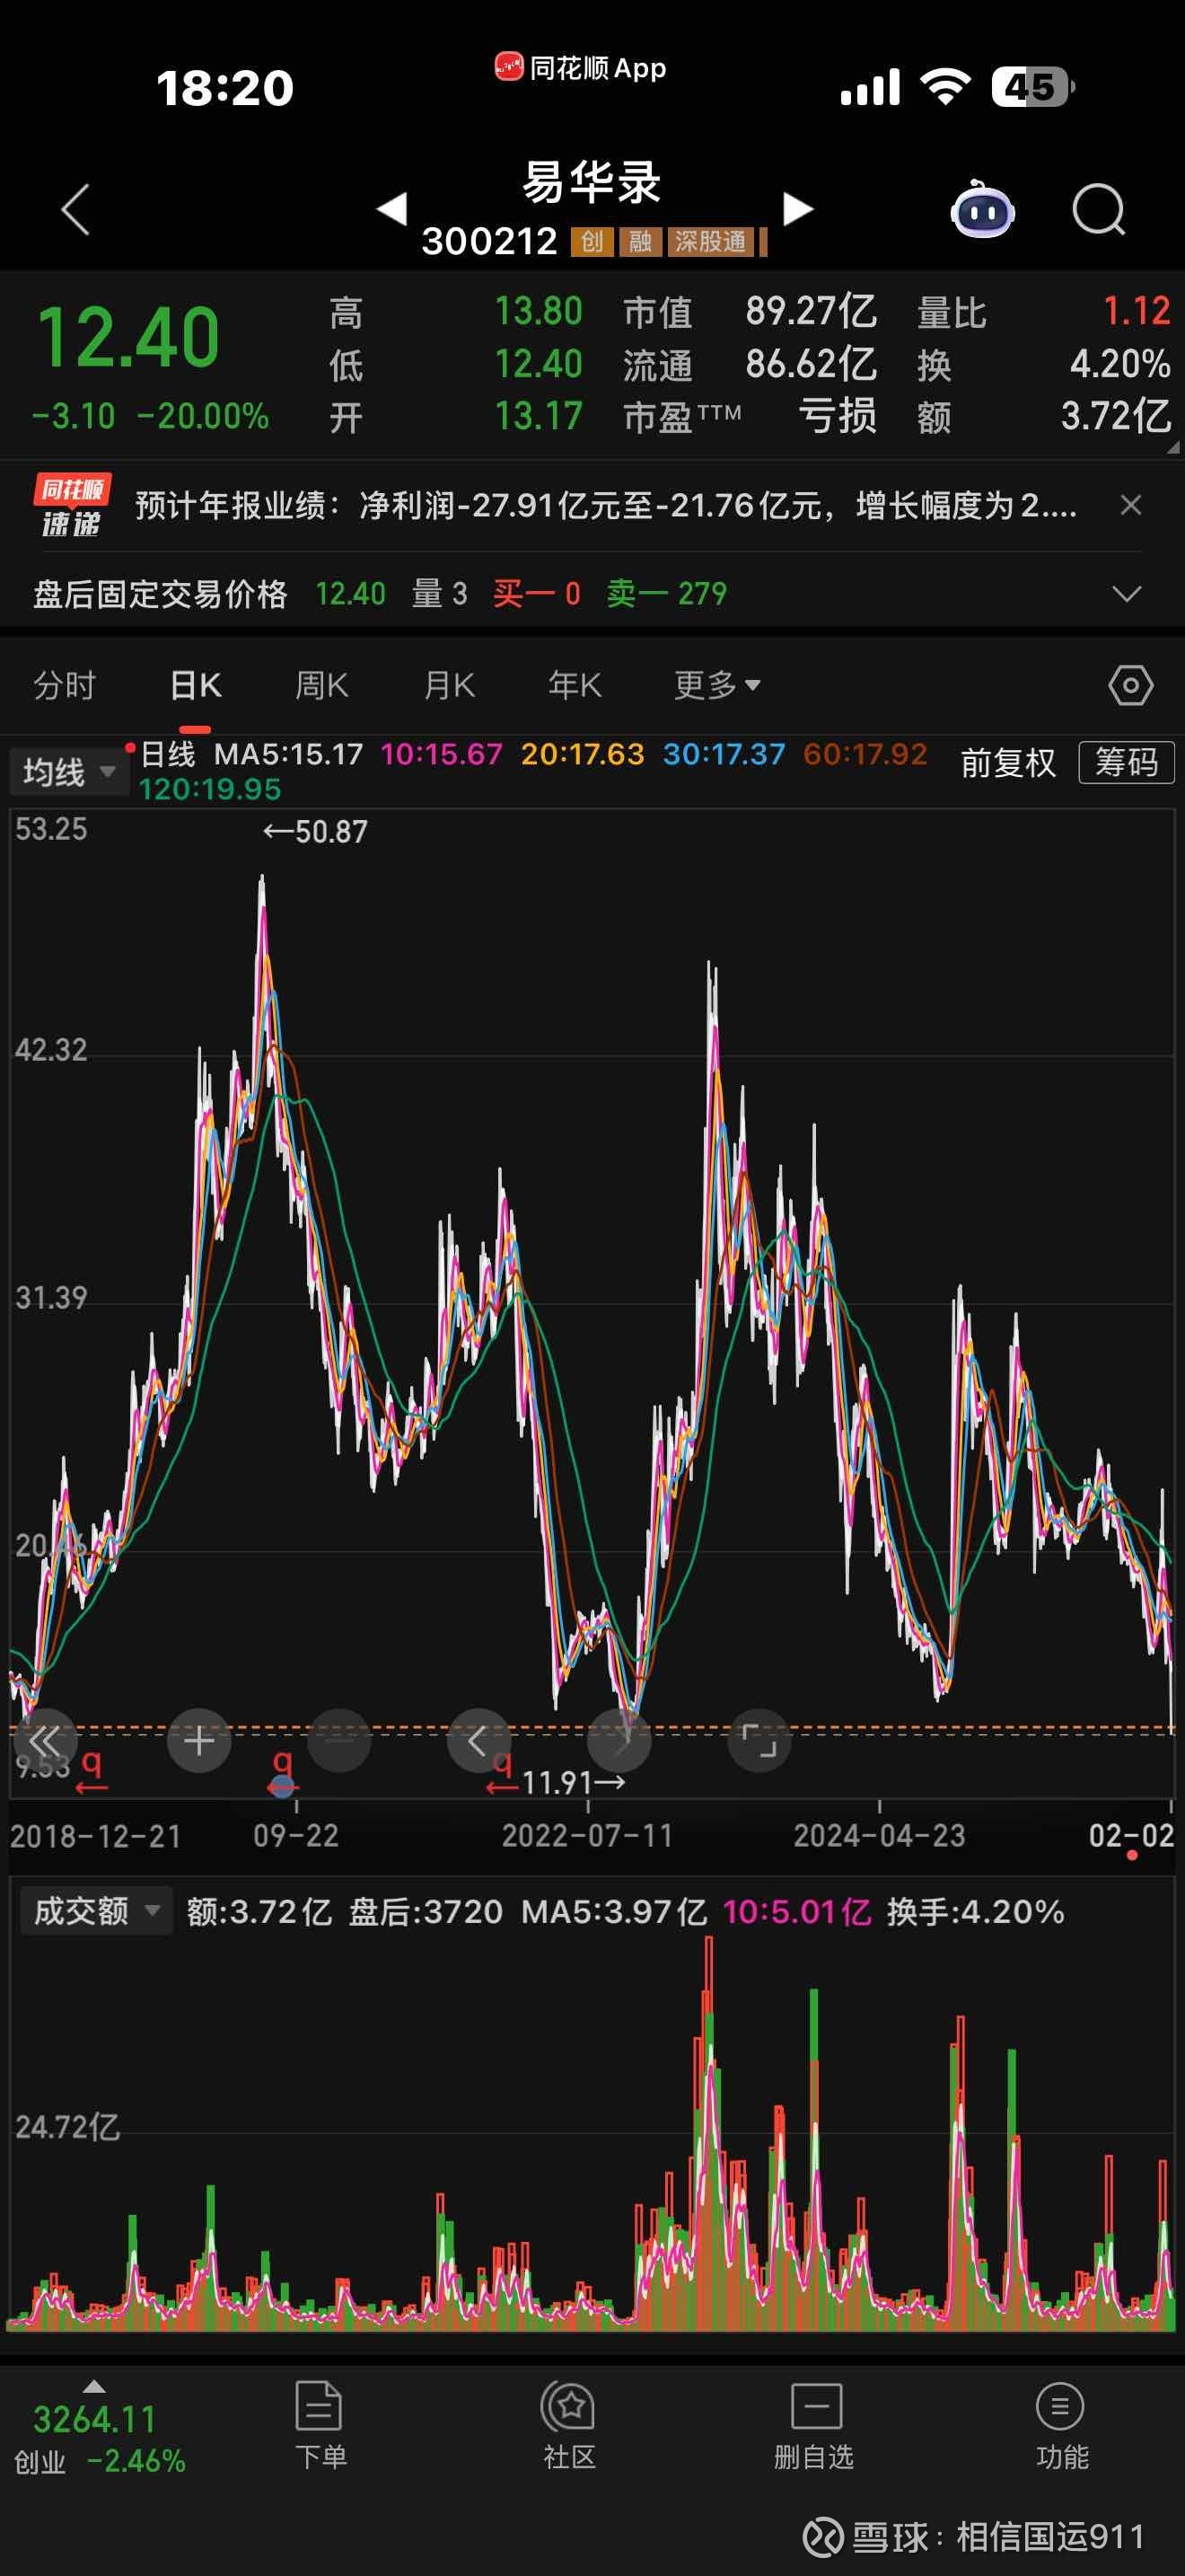Go to next stock with right triangle
This screenshot has height=2576, width=1185.
(x=797, y=209)
